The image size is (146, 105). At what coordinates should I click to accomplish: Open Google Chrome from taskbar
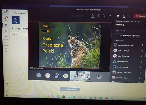point(95,98)
